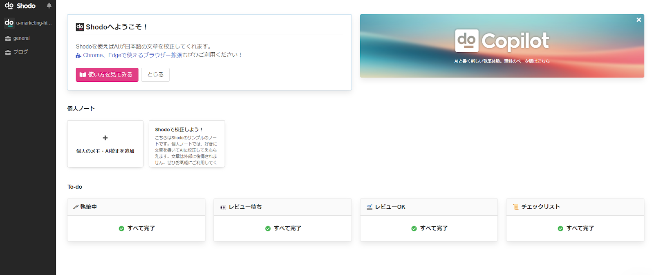The width and height of the screenshot is (654, 275).
Task: Click the general briefcase icon
Action: coord(8,38)
